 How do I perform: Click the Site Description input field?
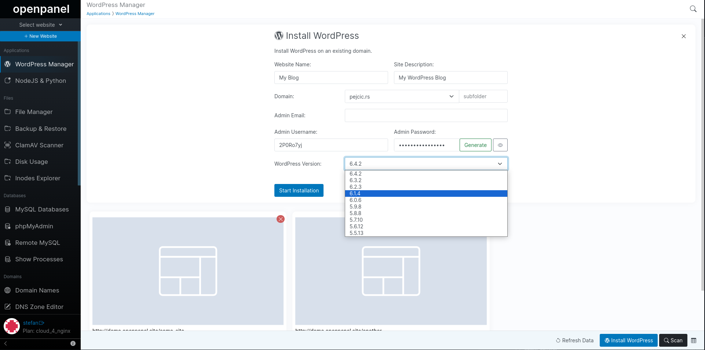[450, 78]
